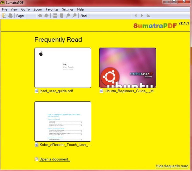Close the SumatraPDF window
This screenshot has width=192, height=171.
point(184,2)
